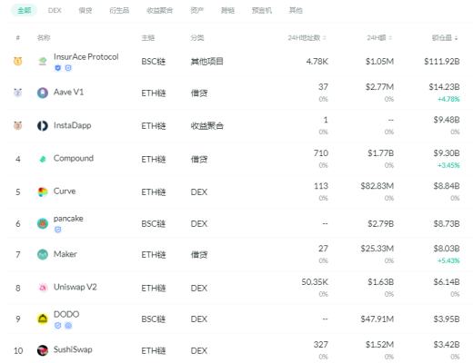Viewport: 473px width, 363px height.
Task: Click the 其他项目 category cell
Action: (x=206, y=62)
